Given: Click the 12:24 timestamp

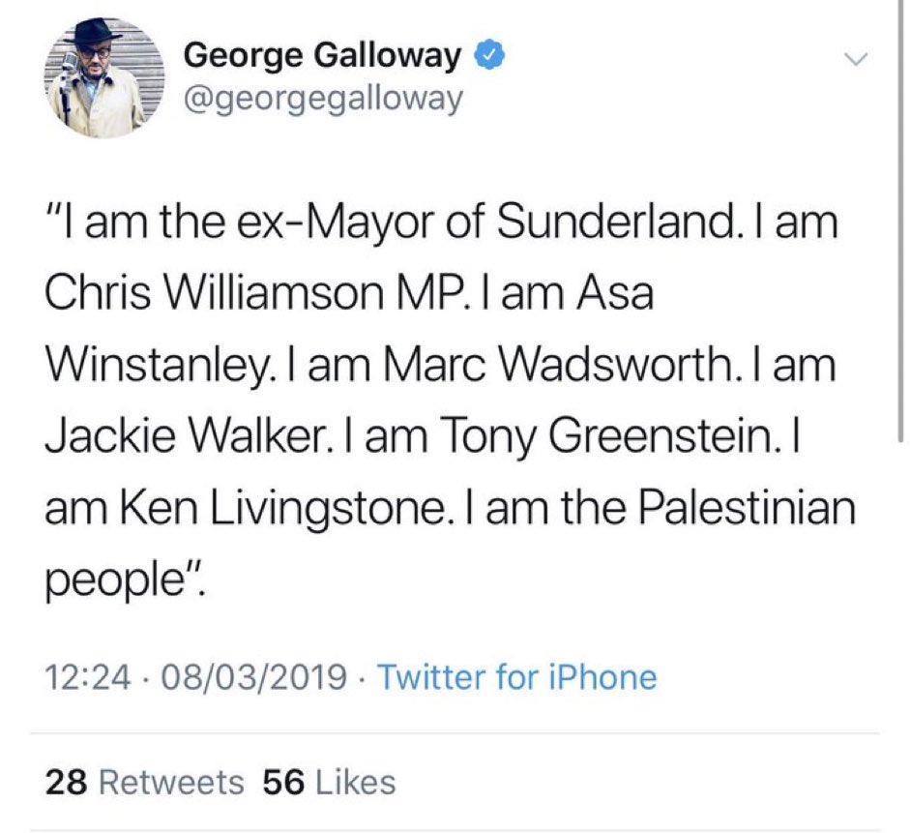Looking at the screenshot, I should click(88, 676).
